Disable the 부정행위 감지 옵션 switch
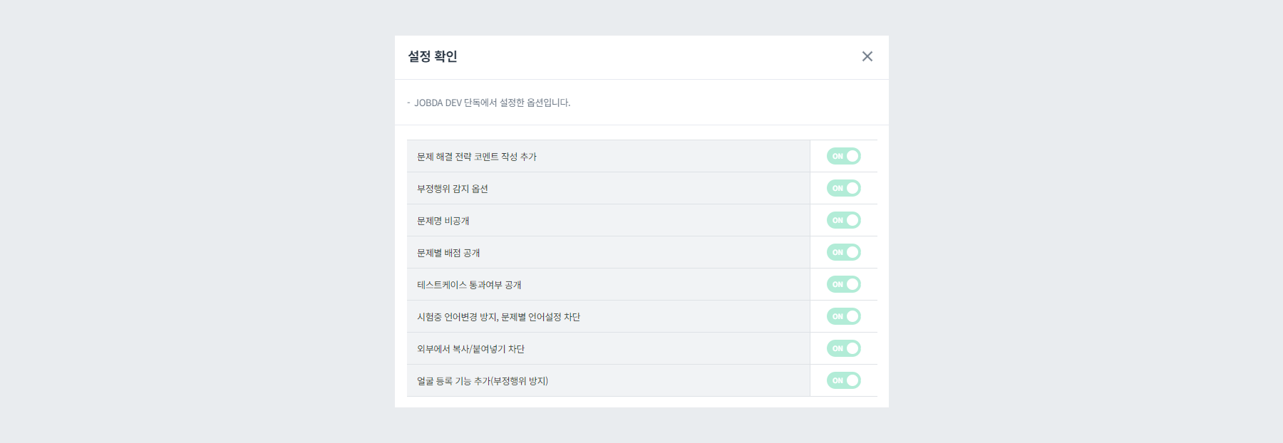Viewport: 1283px width, 443px height. tap(843, 188)
